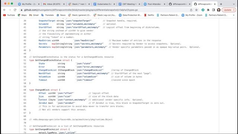Click the VolumeSize field name

coord(45,77)
